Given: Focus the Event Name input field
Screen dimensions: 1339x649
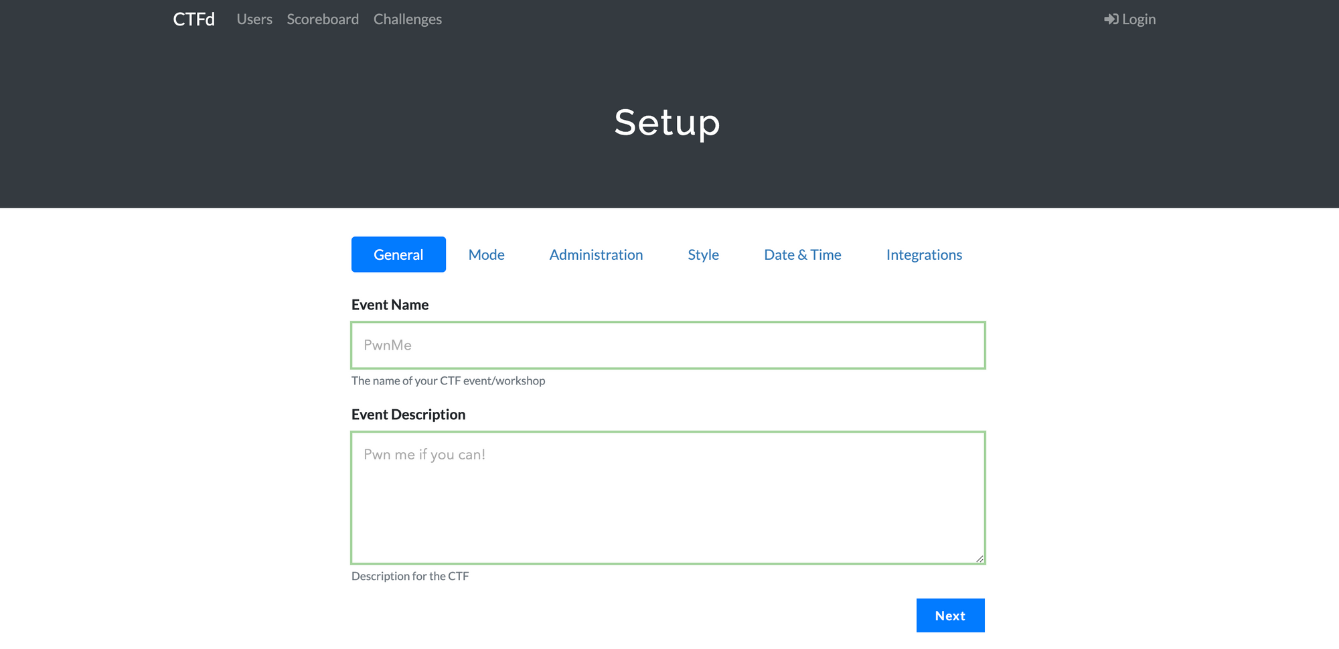Looking at the screenshot, I should (x=667, y=345).
